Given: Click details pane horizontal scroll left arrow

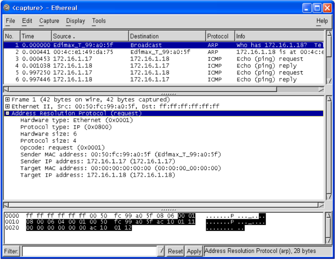Looking at the screenshot, I should pos(6,205).
